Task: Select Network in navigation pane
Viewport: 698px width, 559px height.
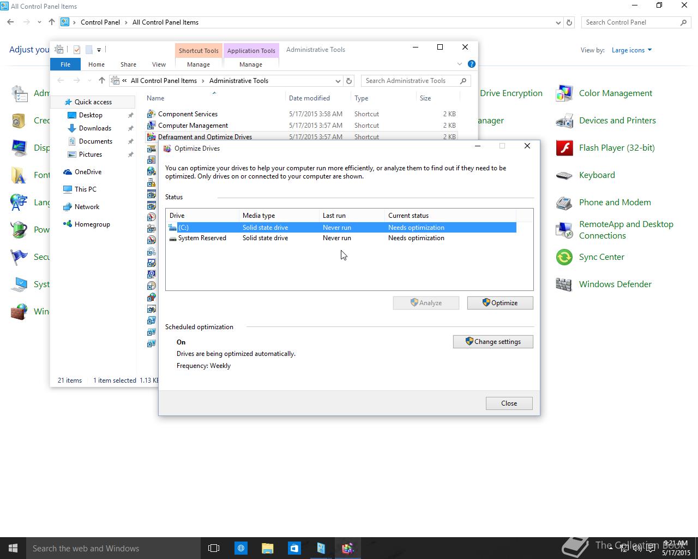Action: click(x=87, y=207)
